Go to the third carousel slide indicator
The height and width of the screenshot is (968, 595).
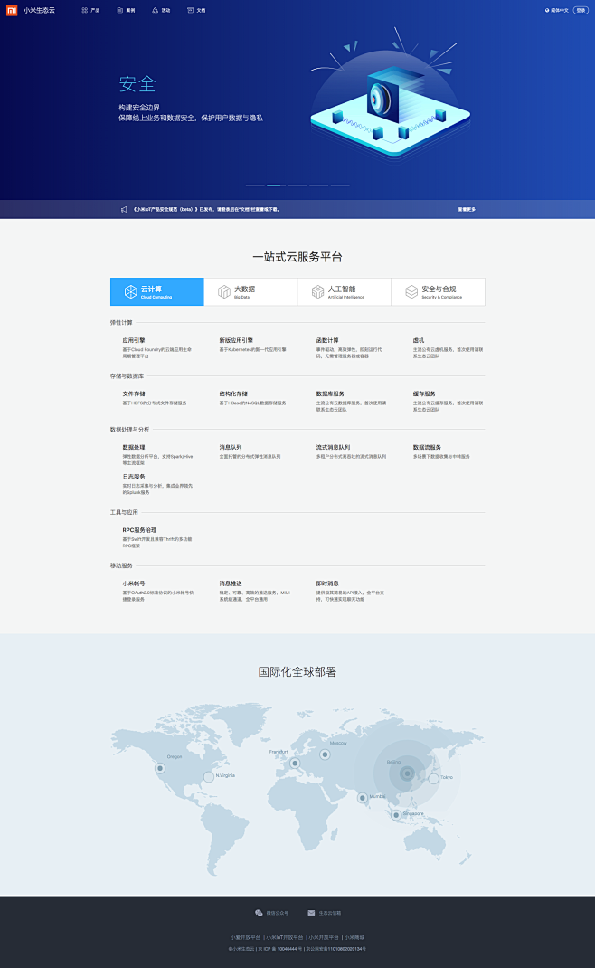pyautogui.click(x=297, y=185)
